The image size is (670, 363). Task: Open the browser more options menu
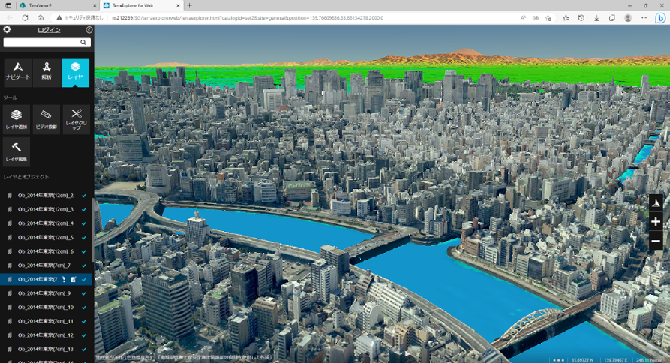644,18
